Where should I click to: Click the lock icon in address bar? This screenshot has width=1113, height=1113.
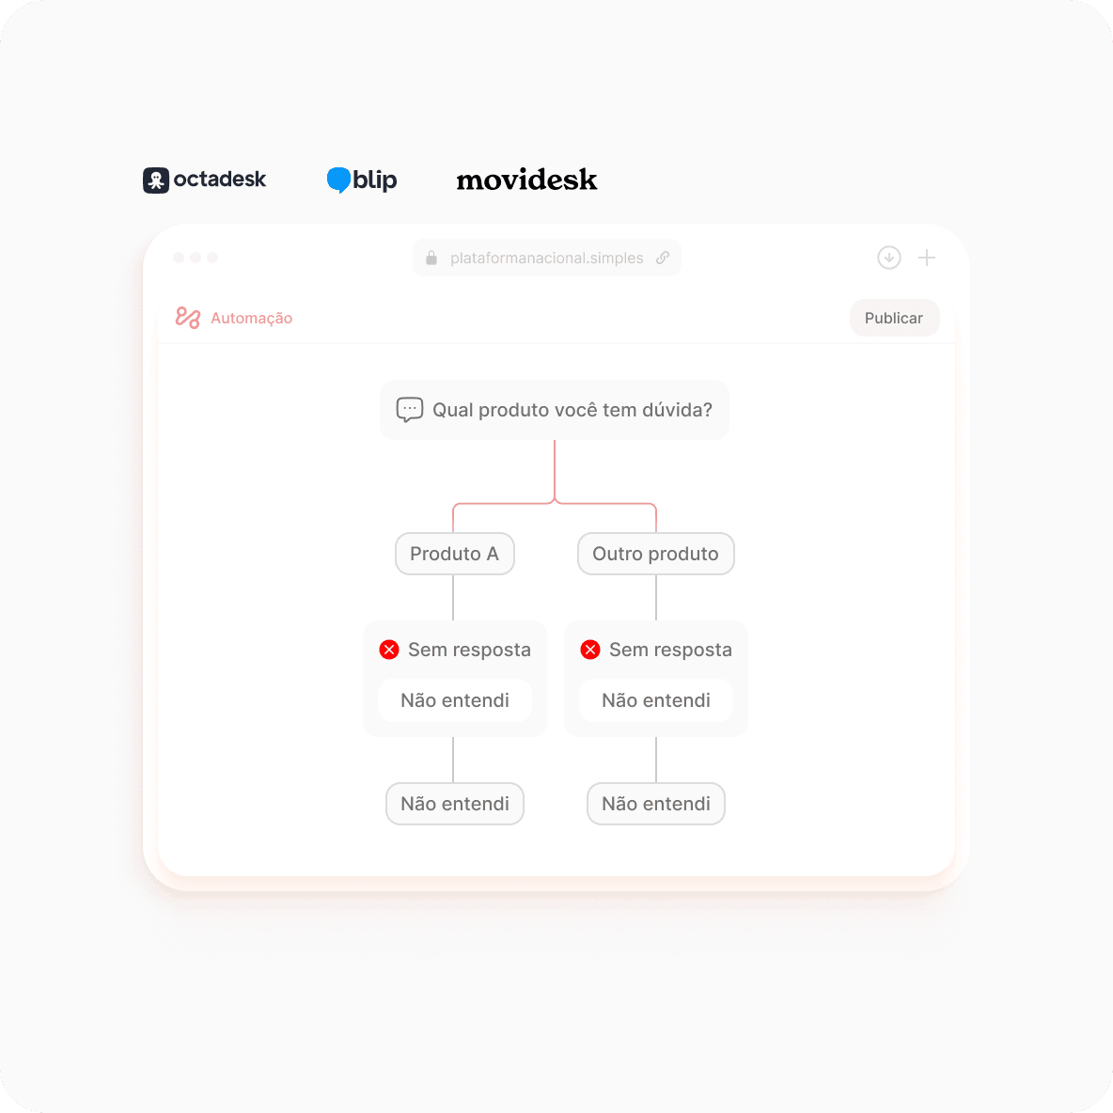(x=431, y=258)
